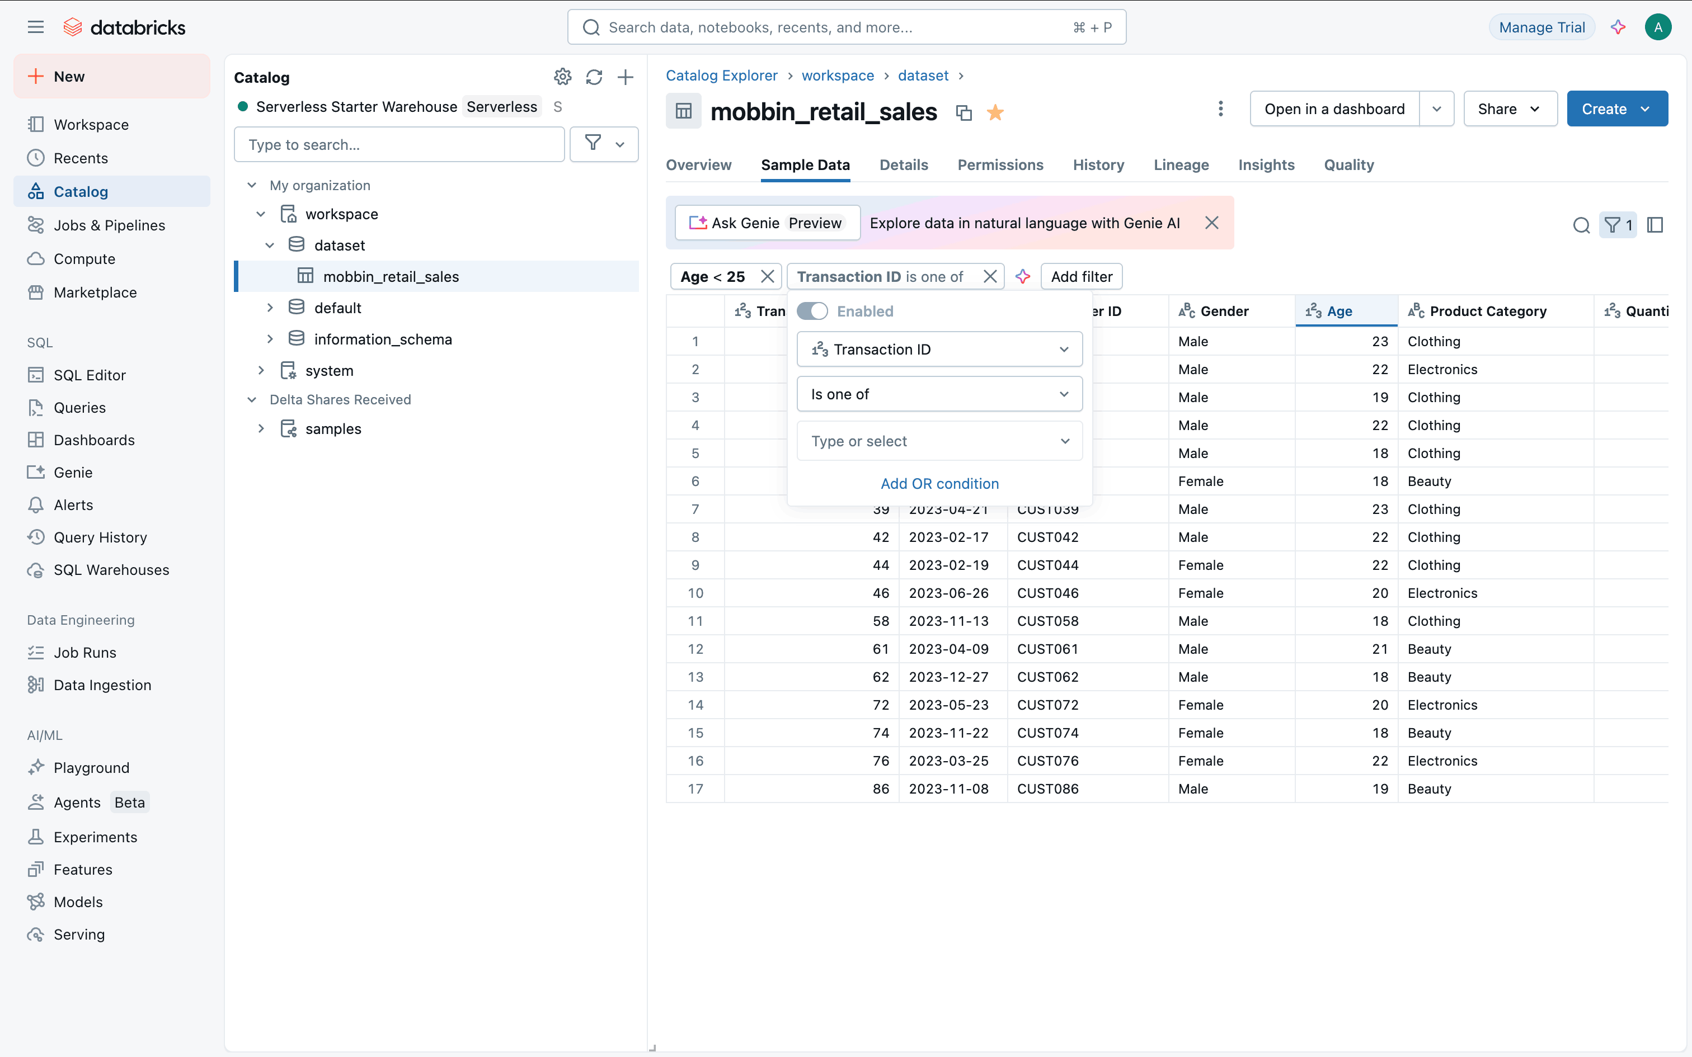Open the kebab menu beside table title
1692x1057 pixels.
pos(1220,108)
